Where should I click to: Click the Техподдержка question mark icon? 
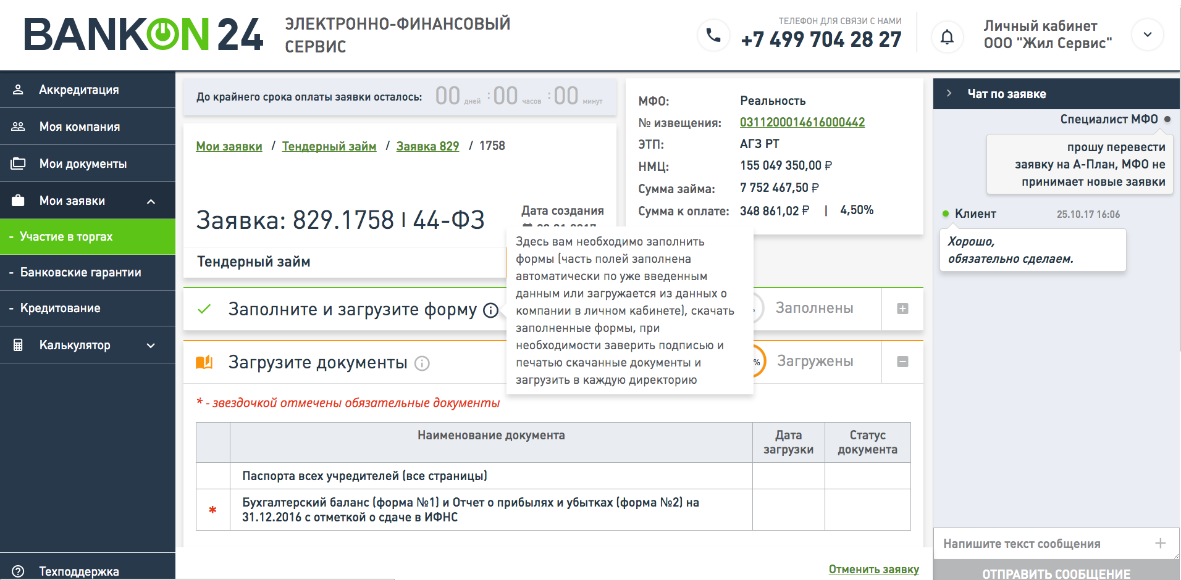click(18, 571)
